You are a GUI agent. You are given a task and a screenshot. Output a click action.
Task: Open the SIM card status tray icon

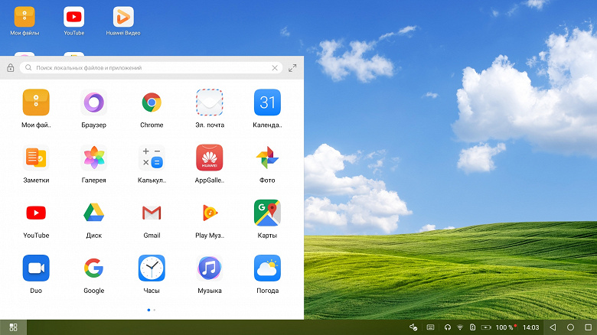pos(472,327)
